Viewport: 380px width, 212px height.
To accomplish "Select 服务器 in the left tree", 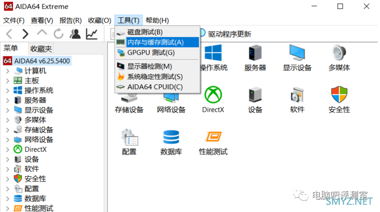I will (35, 100).
